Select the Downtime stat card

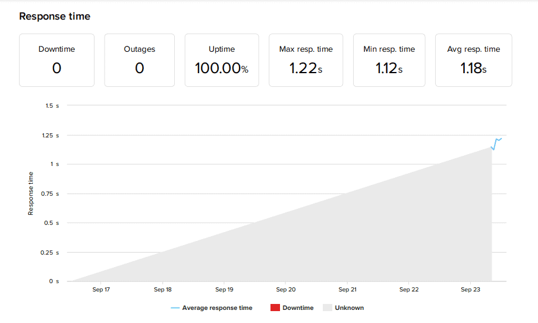pos(56,60)
